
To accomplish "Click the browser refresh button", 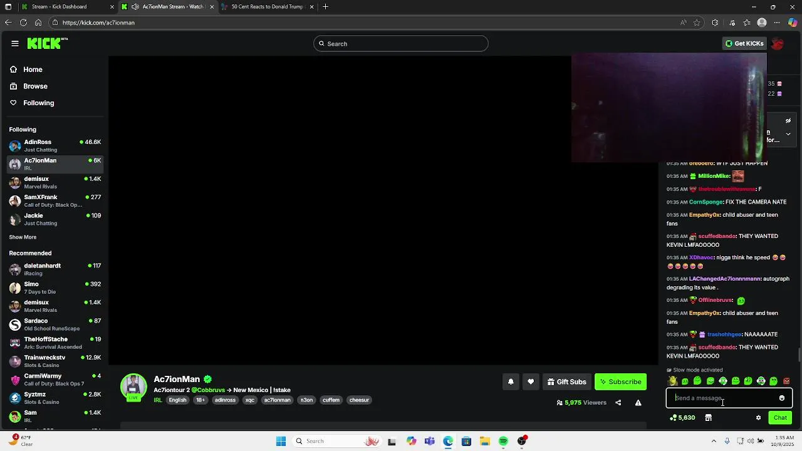I will pyautogui.click(x=23, y=23).
